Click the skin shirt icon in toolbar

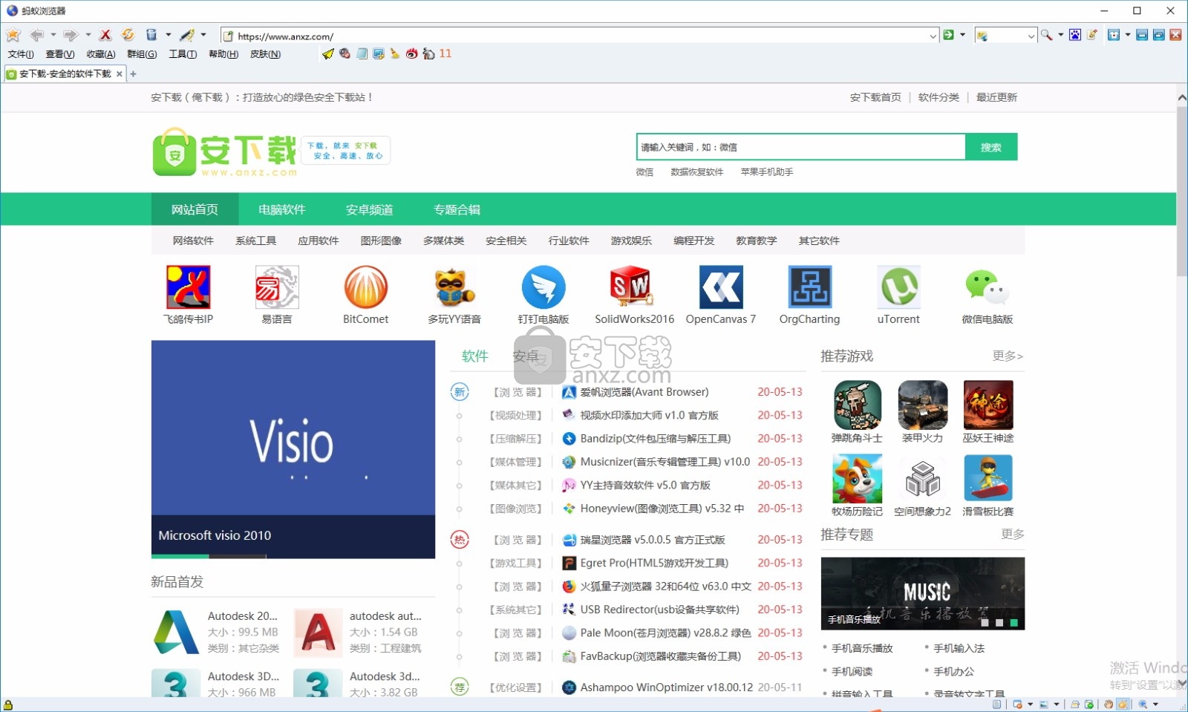(1114, 35)
